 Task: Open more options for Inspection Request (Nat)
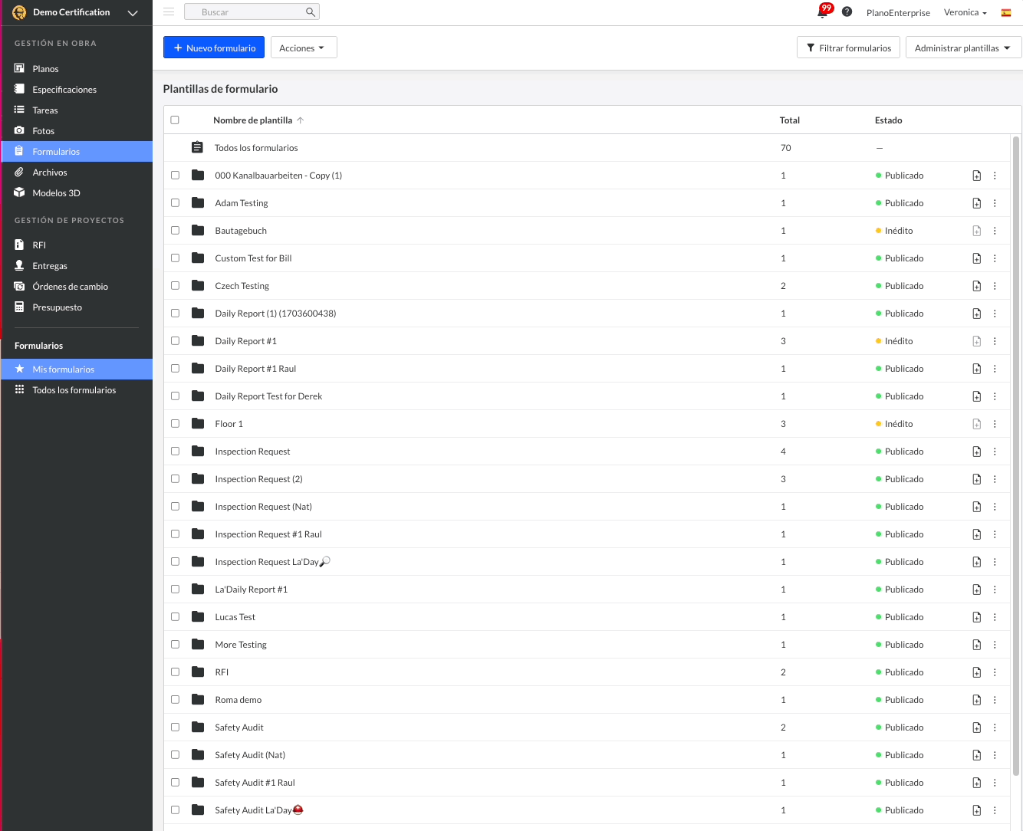click(995, 507)
